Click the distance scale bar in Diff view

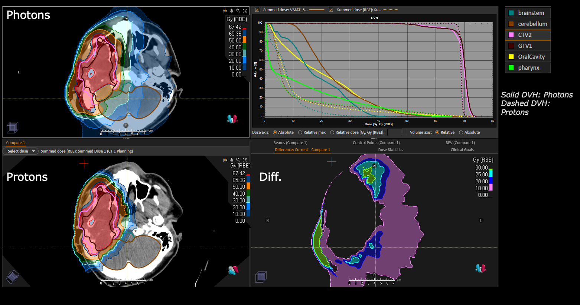pyautogui.click(x=375, y=281)
